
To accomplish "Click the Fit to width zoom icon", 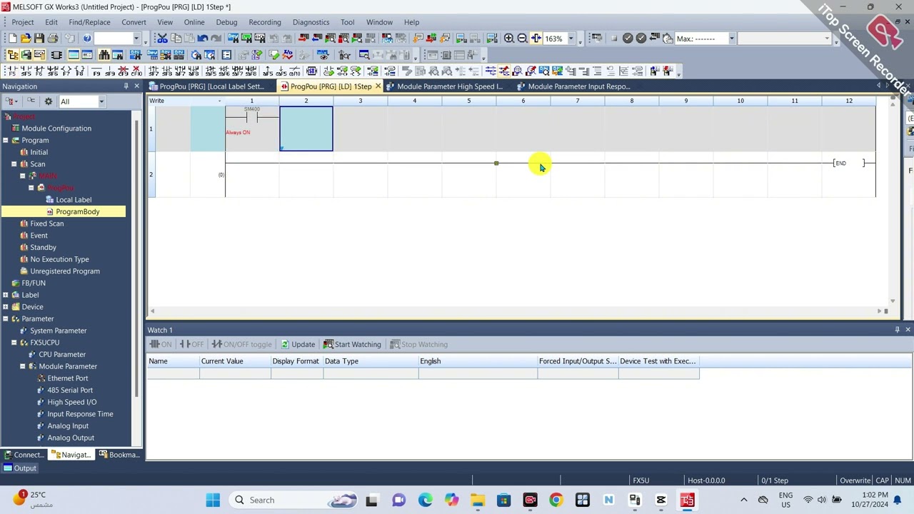I will 536,39.
